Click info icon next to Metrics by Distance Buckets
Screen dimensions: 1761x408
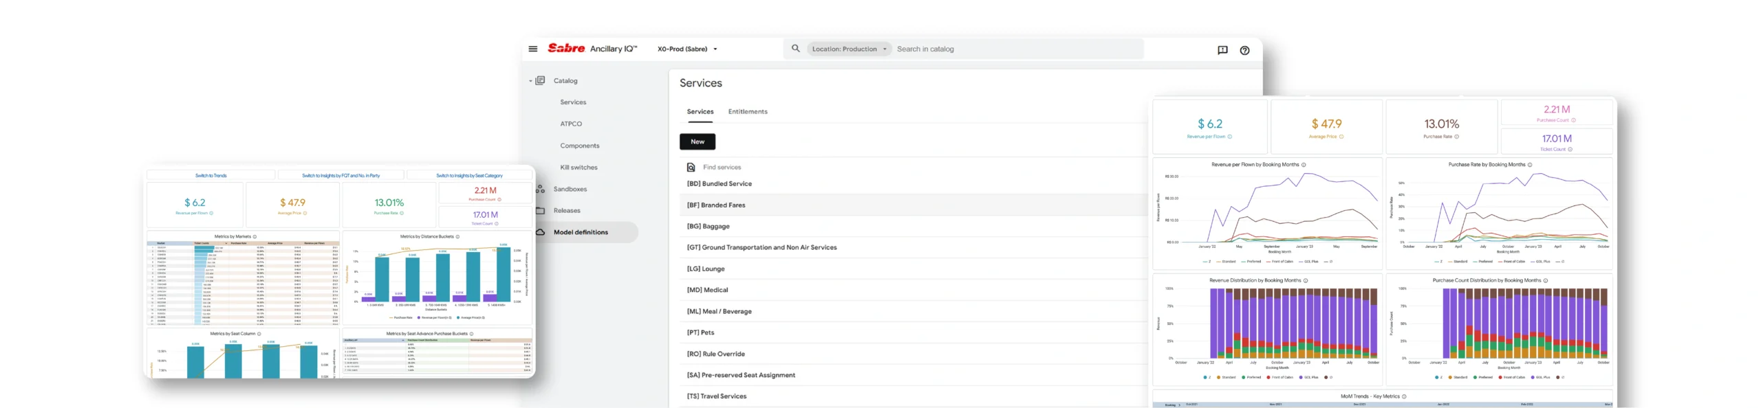pyautogui.click(x=457, y=236)
